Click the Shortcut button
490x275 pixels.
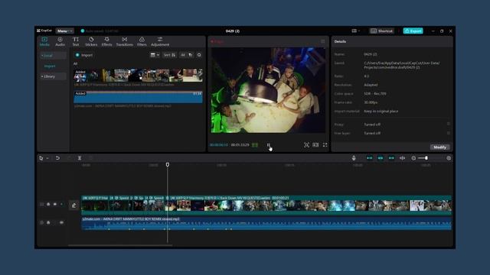click(381, 31)
